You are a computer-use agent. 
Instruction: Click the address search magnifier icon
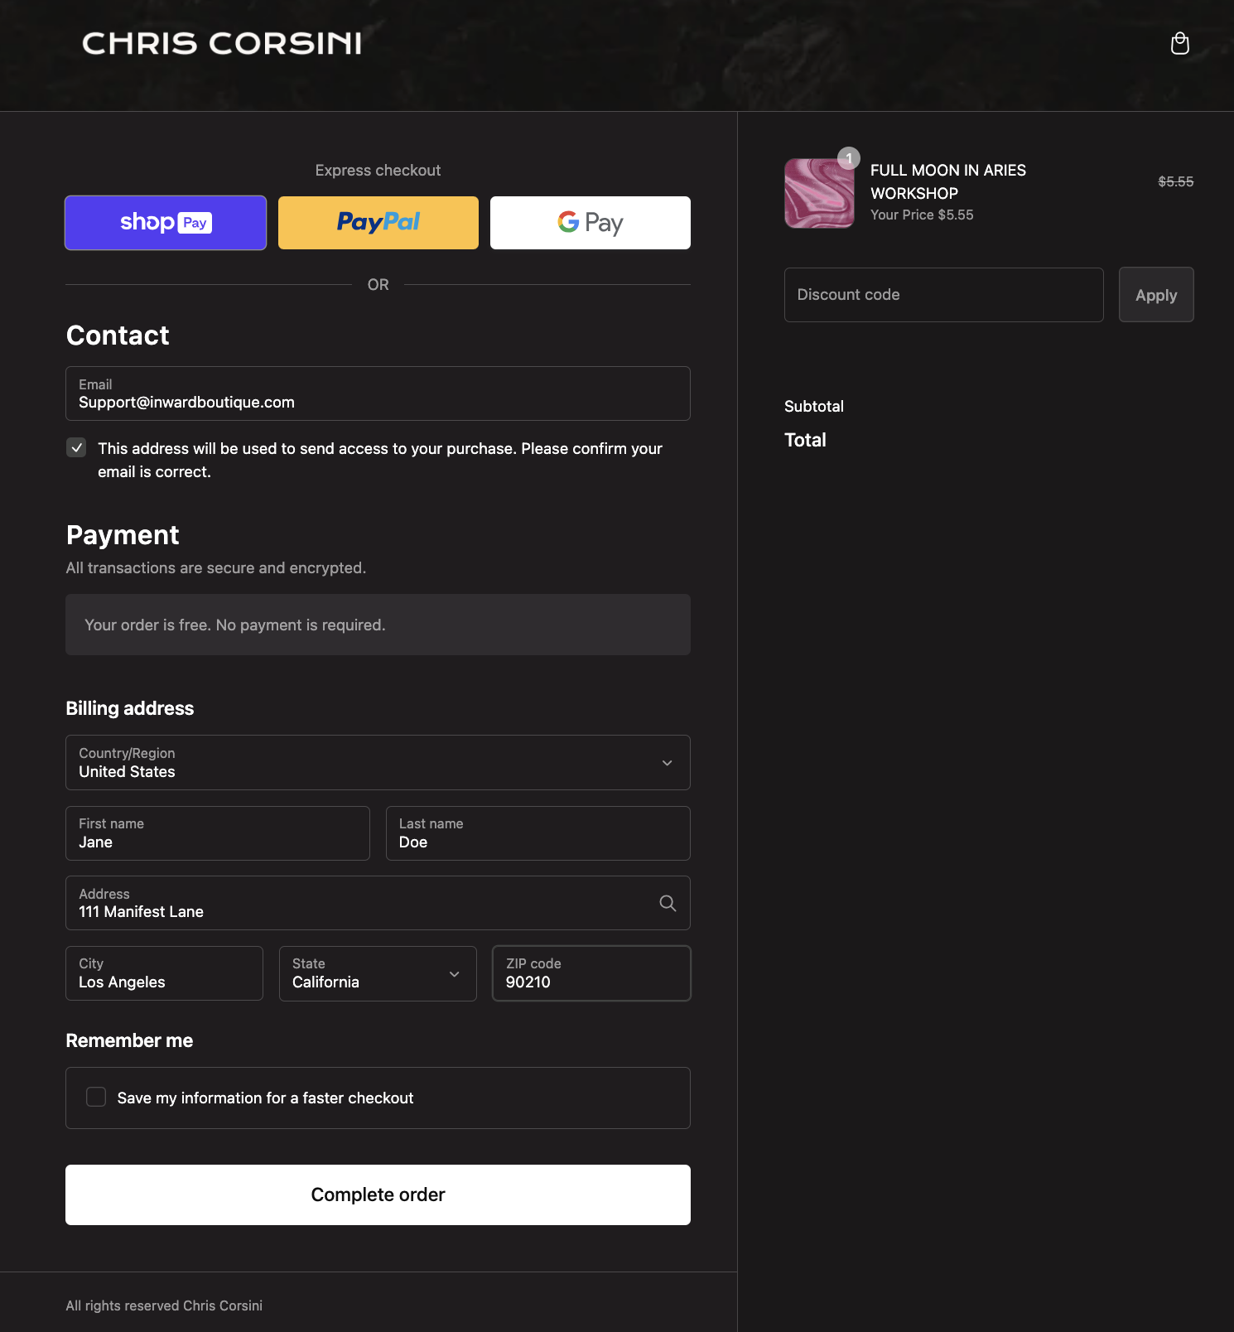coord(668,903)
